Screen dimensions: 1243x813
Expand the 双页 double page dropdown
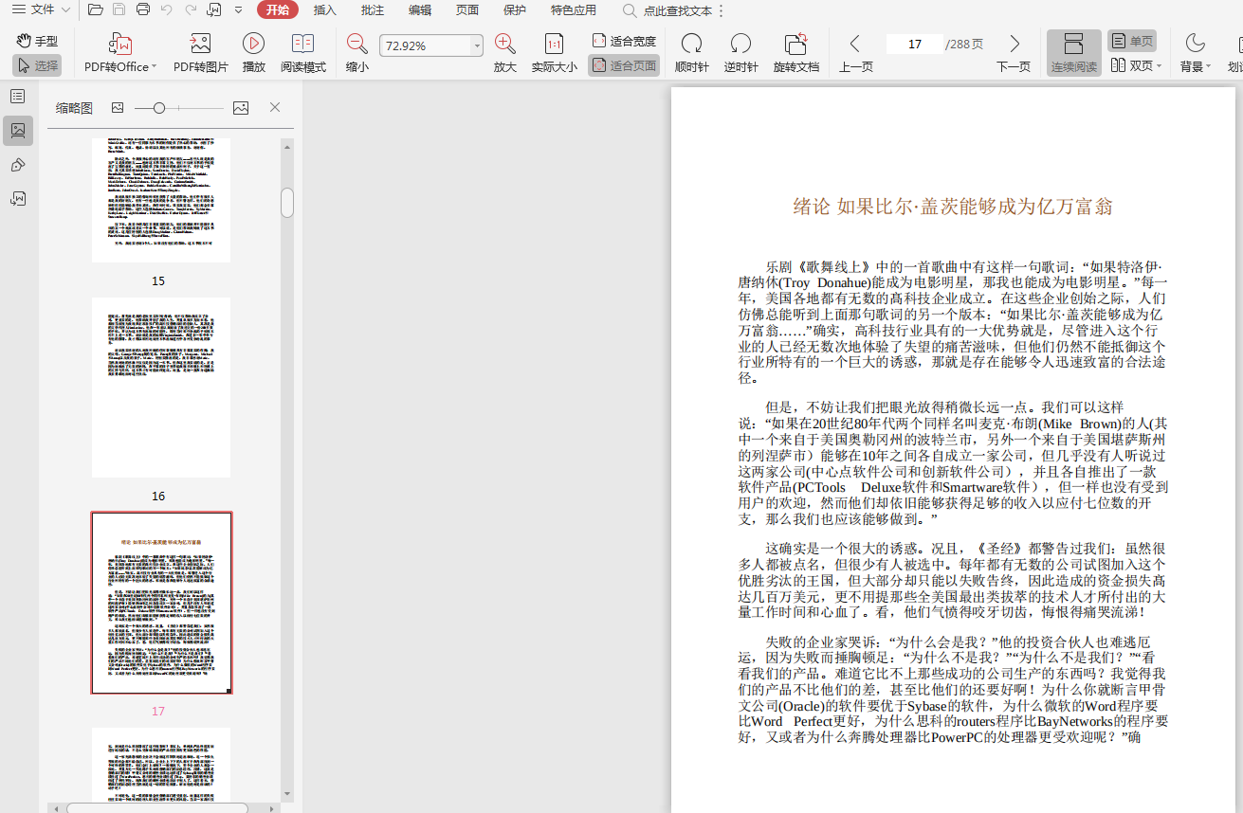click(1159, 66)
